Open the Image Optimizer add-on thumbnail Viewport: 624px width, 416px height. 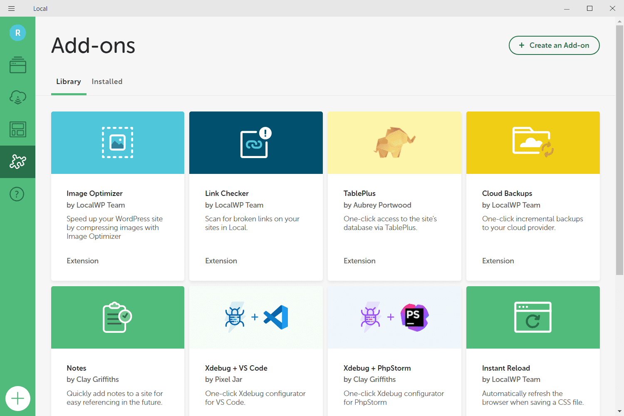point(118,143)
